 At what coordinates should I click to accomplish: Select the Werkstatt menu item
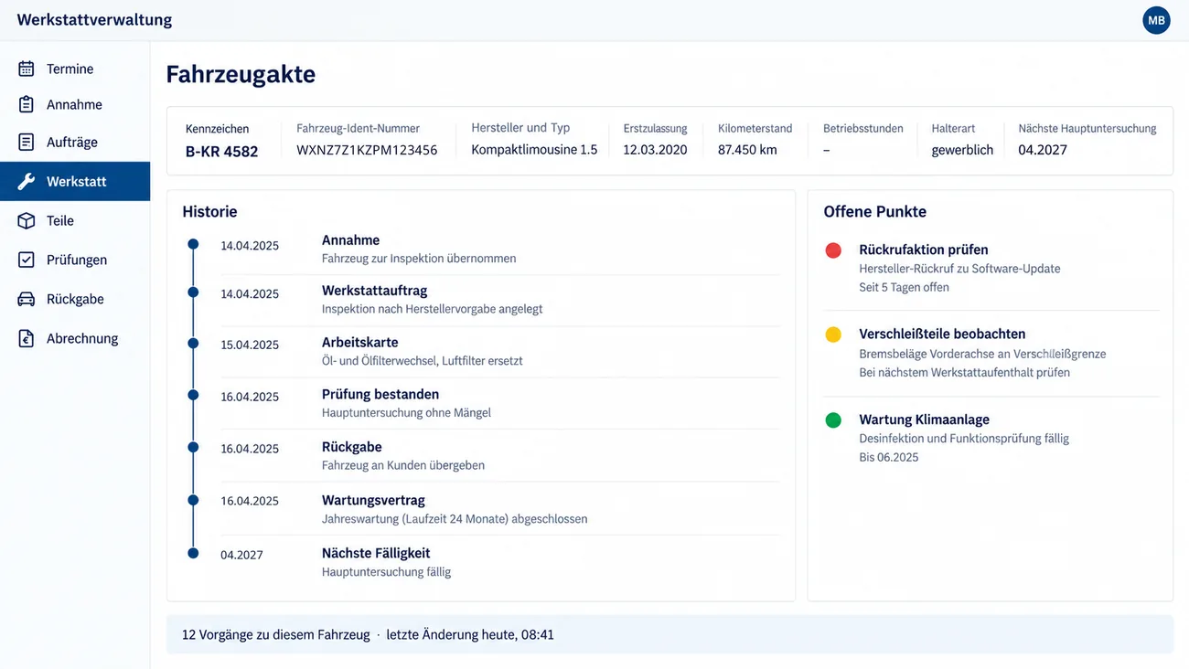(75, 181)
